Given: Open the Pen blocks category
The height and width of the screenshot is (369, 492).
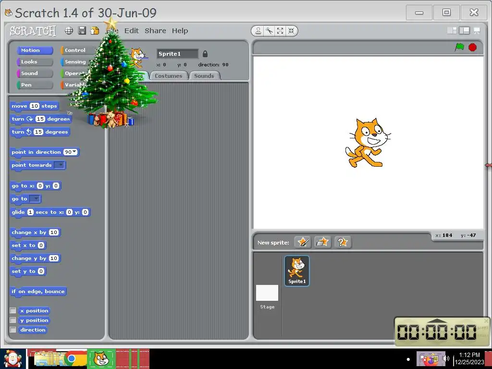Looking at the screenshot, I should 35,85.
